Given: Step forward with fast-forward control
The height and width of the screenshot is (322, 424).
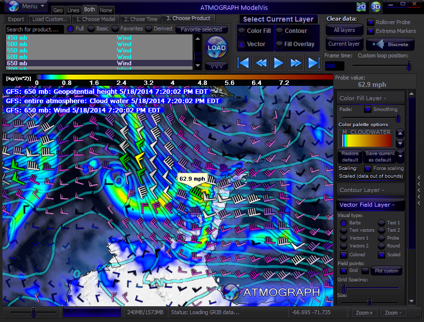Looking at the screenshot, I should point(296,63).
